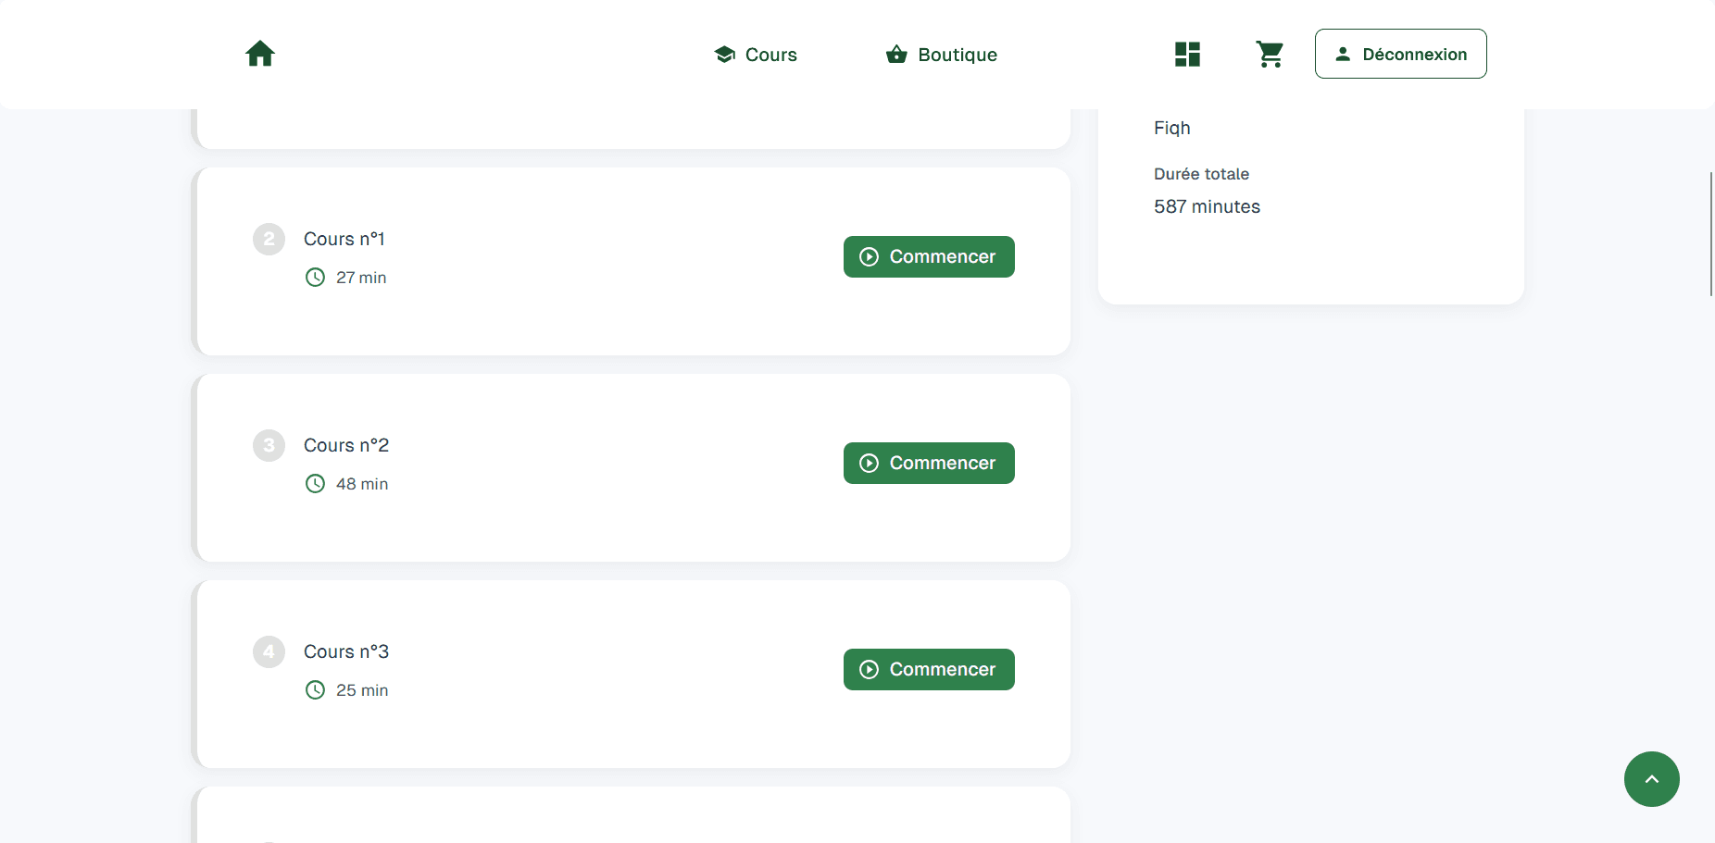Click the Cours n°1 title

pyautogui.click(x=344, y=239)
